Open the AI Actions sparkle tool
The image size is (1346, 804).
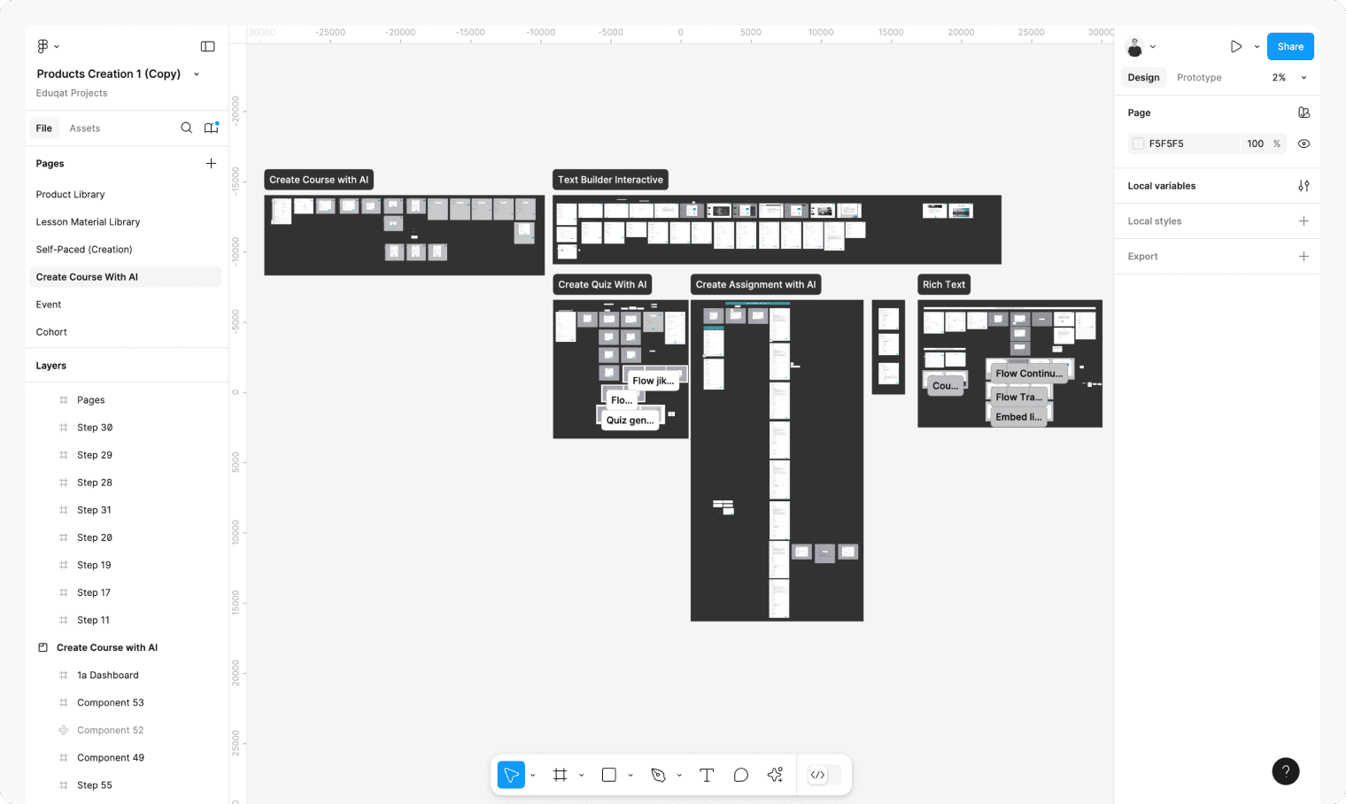(775, 775)
